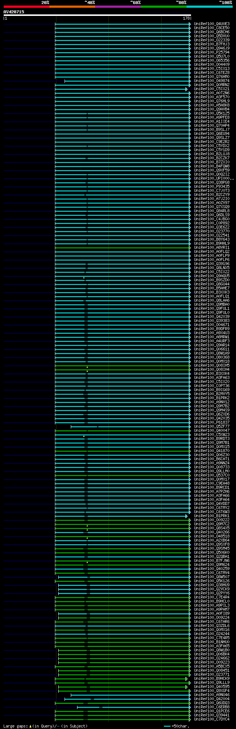Image resolution: width=236 pixels, height=729 pixels.
Task: Click hit label UniRef100_B9SLJ7
Action: (212, 129)
